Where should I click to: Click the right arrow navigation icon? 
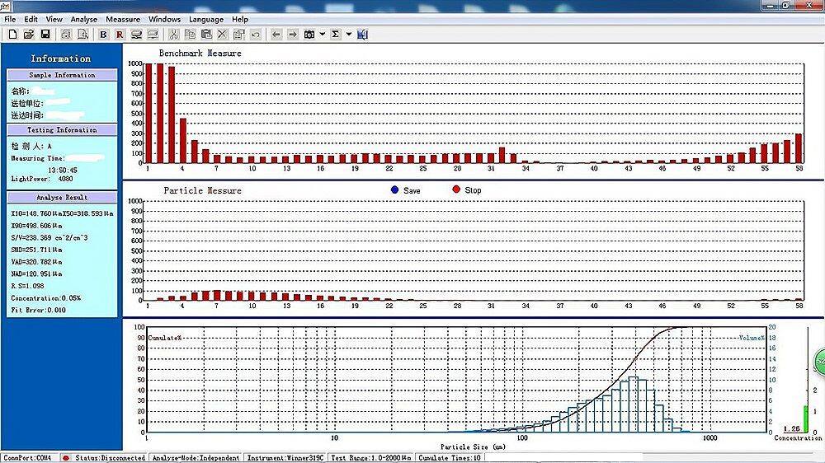(292, 35)
